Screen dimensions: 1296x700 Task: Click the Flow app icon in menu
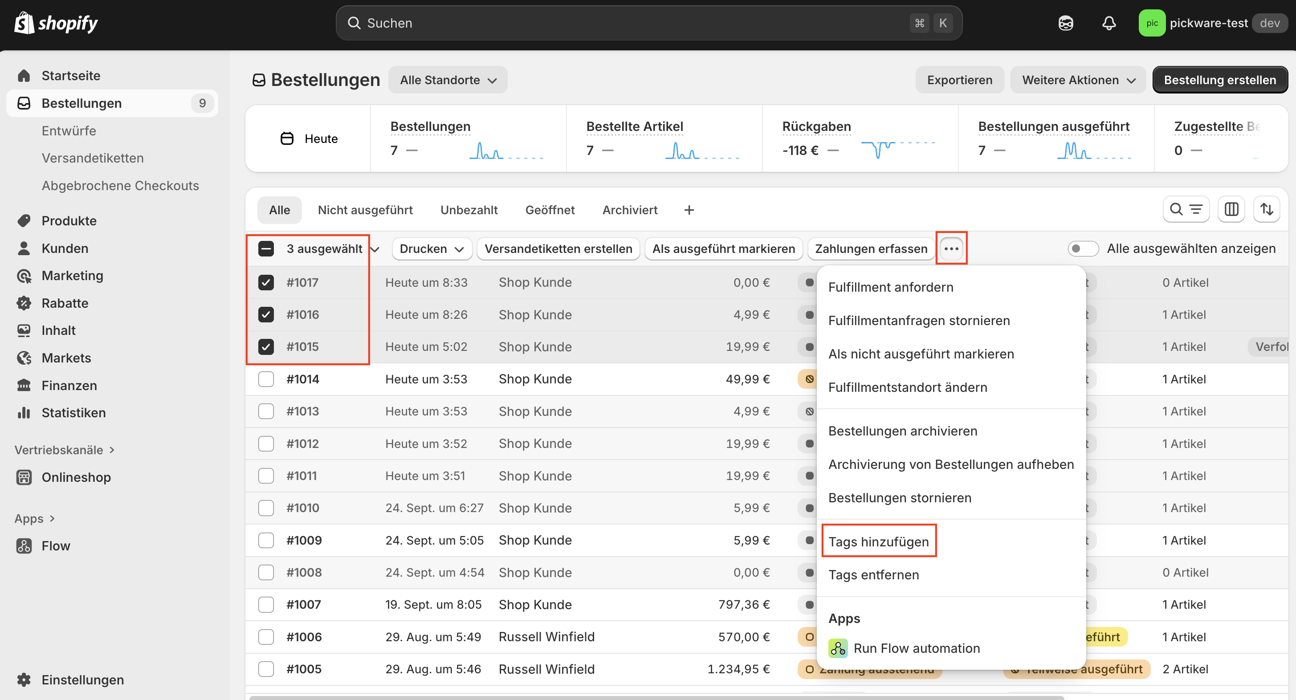(x=838, y=648)
